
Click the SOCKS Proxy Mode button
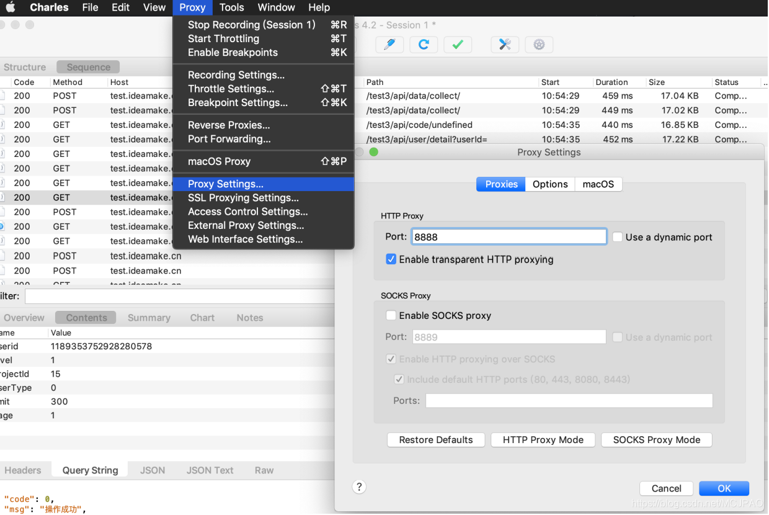coord(657,440)
